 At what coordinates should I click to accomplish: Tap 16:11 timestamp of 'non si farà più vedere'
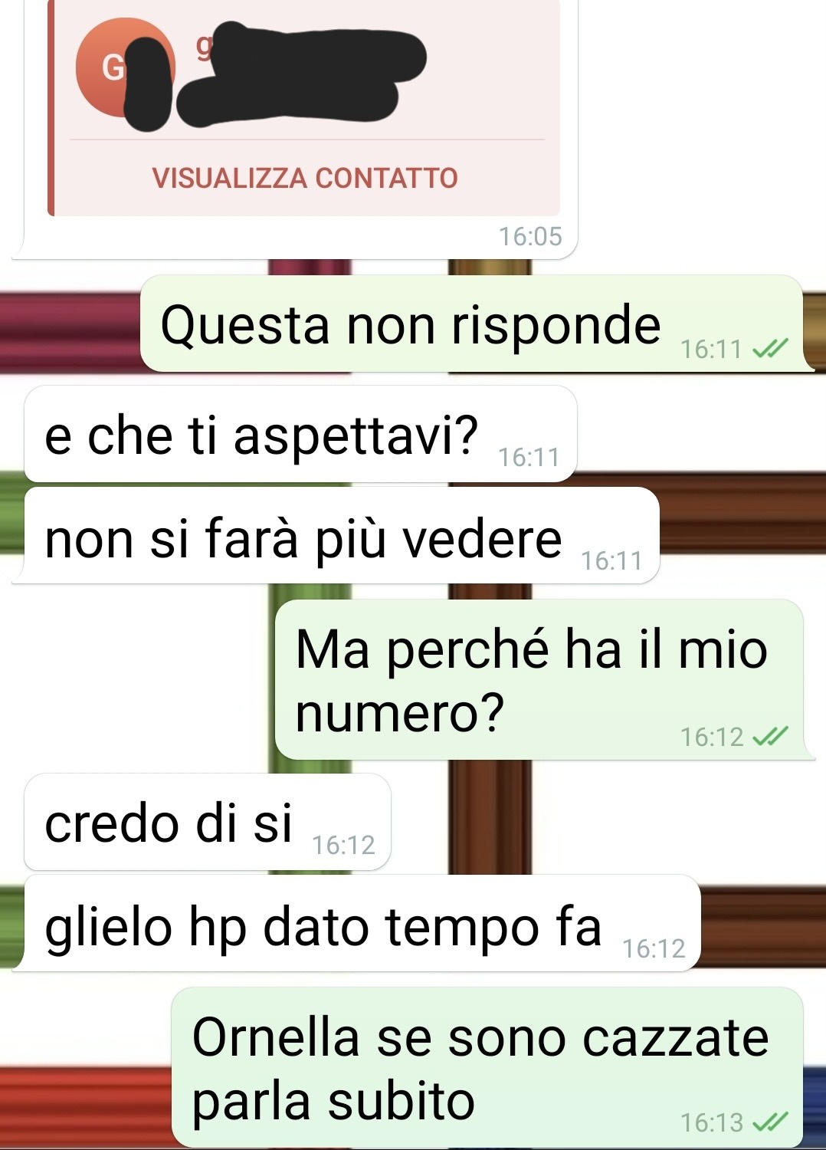pos(611,560)
